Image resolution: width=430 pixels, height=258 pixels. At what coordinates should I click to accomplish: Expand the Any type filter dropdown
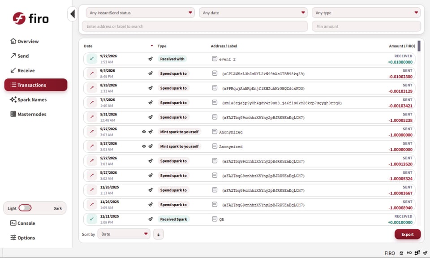pyautogui.click(x=366, y=13)
